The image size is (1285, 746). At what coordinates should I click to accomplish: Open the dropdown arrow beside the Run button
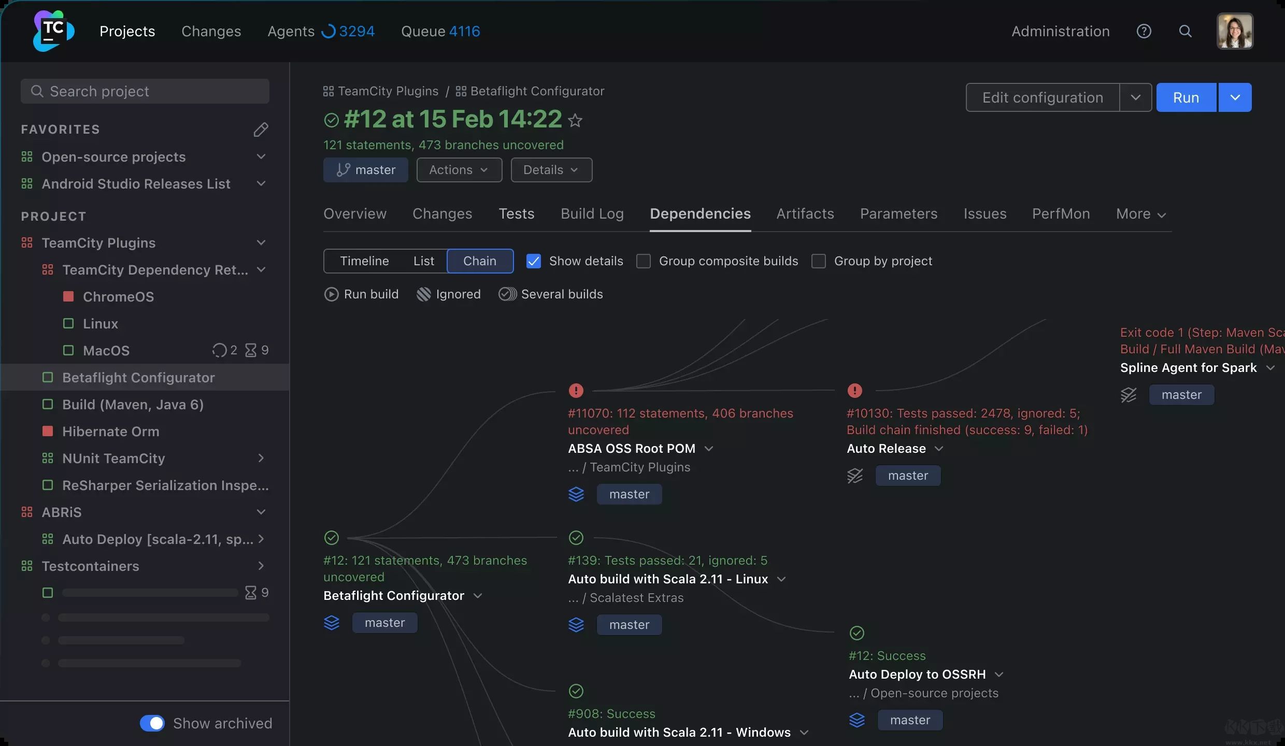pyautogui.click(x=1235, y=97)
